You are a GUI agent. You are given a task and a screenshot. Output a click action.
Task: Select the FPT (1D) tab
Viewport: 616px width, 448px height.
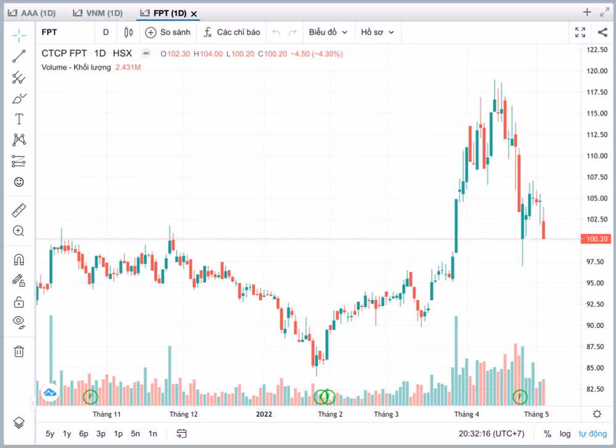tap(164, 13)
